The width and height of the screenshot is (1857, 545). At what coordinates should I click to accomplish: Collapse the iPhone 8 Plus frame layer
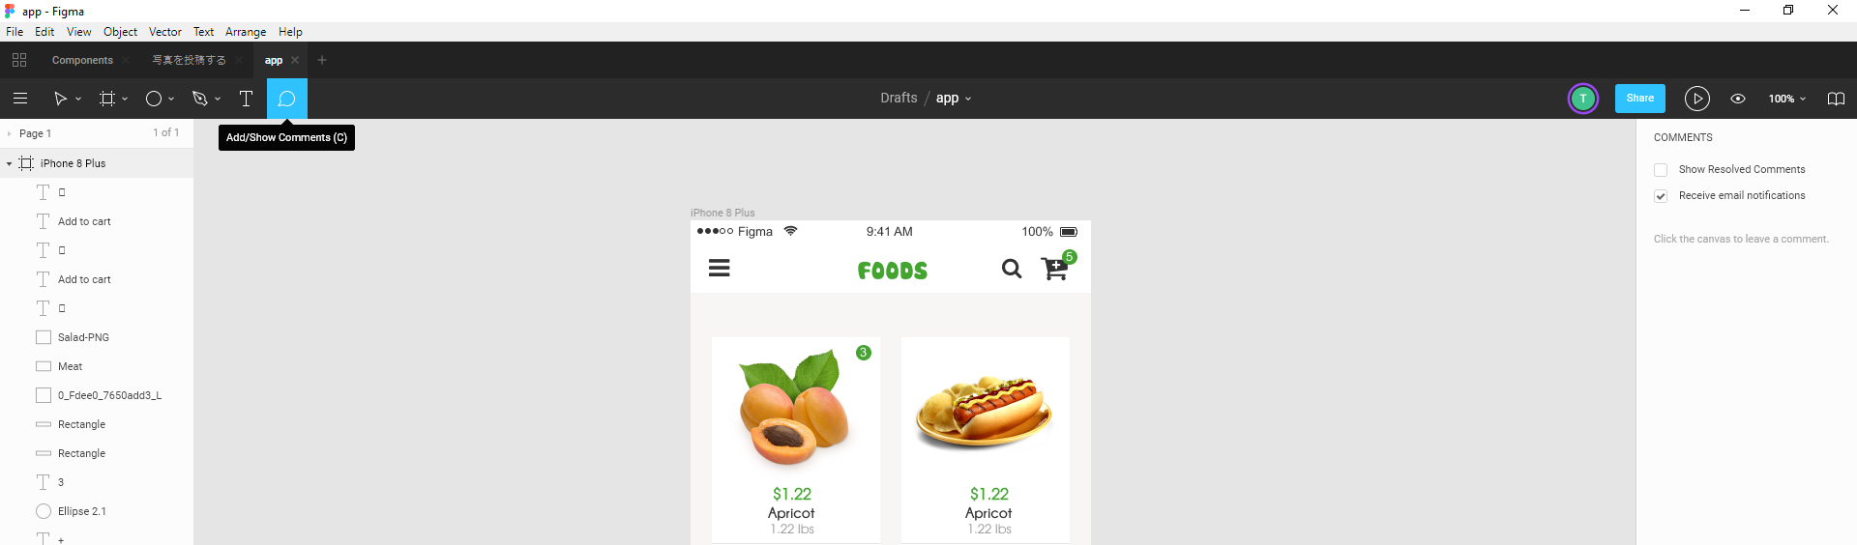(x=9, y=163)
